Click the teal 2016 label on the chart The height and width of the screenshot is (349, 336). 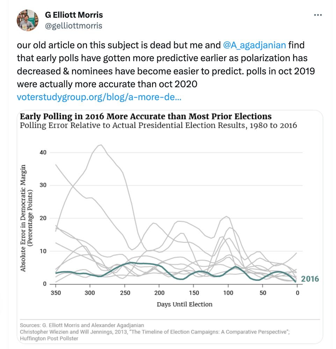tap(310, 279)
